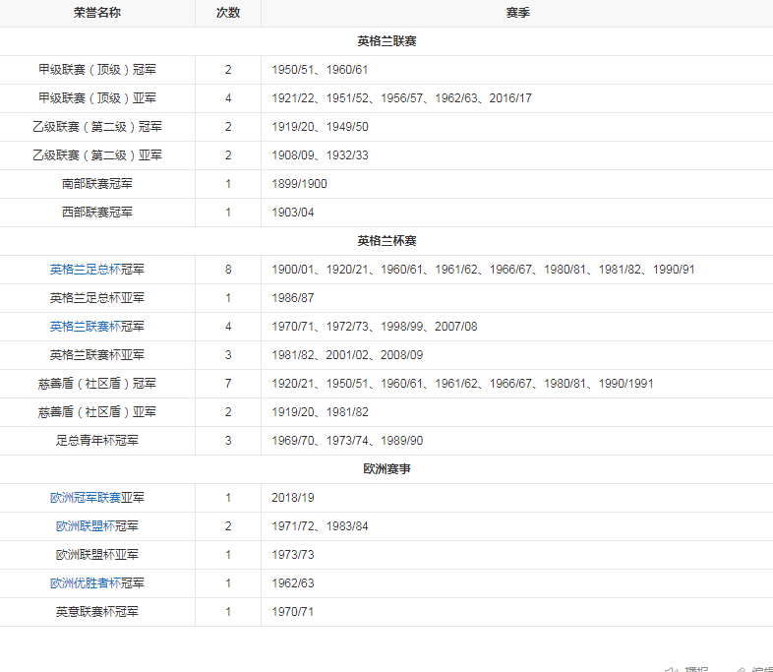
Task: Click the 慈善盾（社区盾）冠军 row name
Action: click(97, 384)
